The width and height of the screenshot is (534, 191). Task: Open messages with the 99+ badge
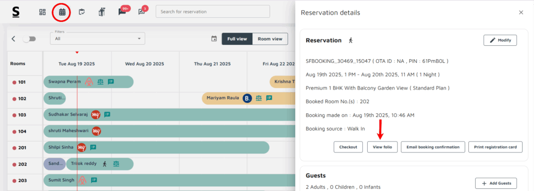(123, 11)
